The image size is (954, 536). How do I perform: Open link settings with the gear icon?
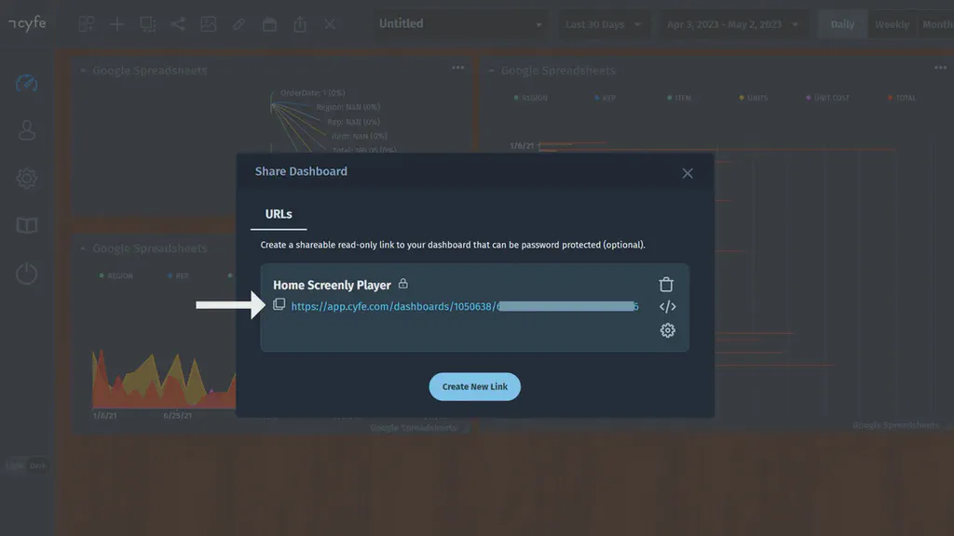click(x=667, y=330)
